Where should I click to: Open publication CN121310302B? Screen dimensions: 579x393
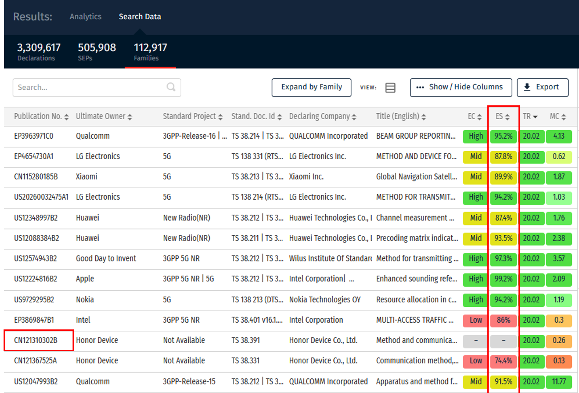click(x=36, y=341)
